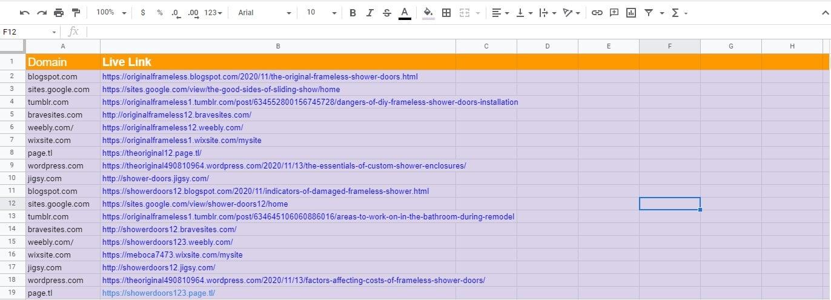Format selection as currency with dollar icon

(143, 13)
